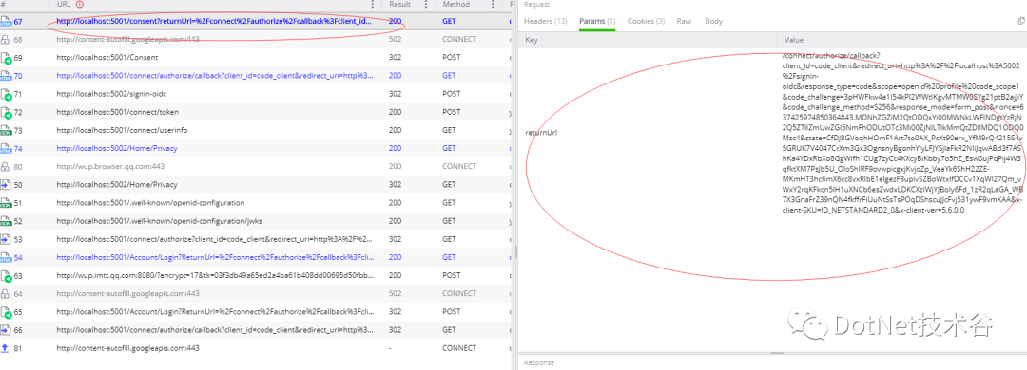Image resolution: width=1027 pixels, height=370 pixels.
Task: Click the HTML icon of session 67
Action: [x=6, y=22]
